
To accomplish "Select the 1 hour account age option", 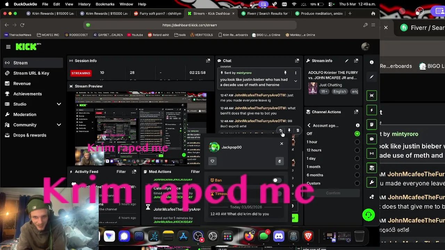I will click(357, 142).
